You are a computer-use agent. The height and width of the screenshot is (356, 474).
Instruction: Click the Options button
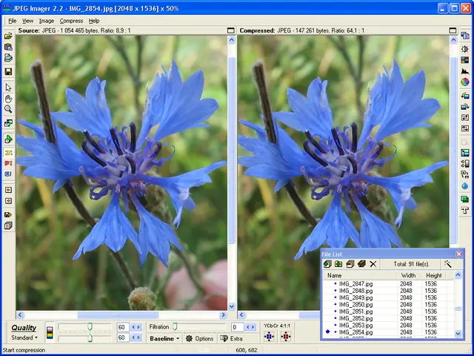point(199,338)
